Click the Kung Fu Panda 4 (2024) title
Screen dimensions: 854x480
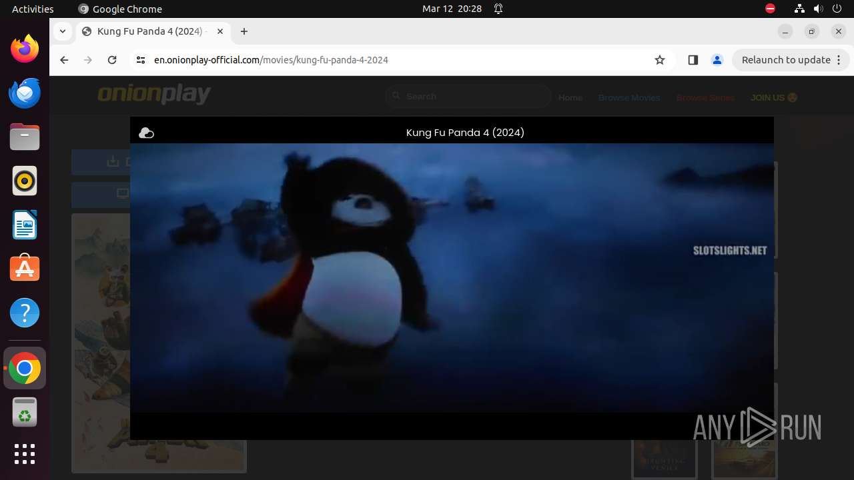tap(465, 133)
